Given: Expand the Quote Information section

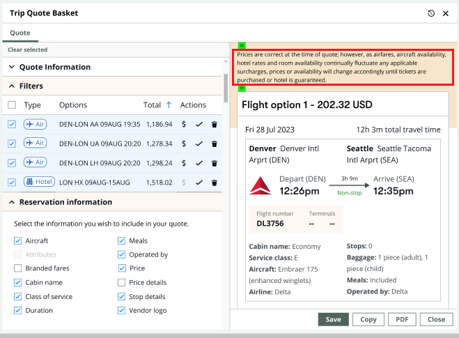Looking at the screenshot, I should 12,68.
